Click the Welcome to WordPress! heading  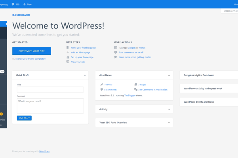(x=58, y=26)
